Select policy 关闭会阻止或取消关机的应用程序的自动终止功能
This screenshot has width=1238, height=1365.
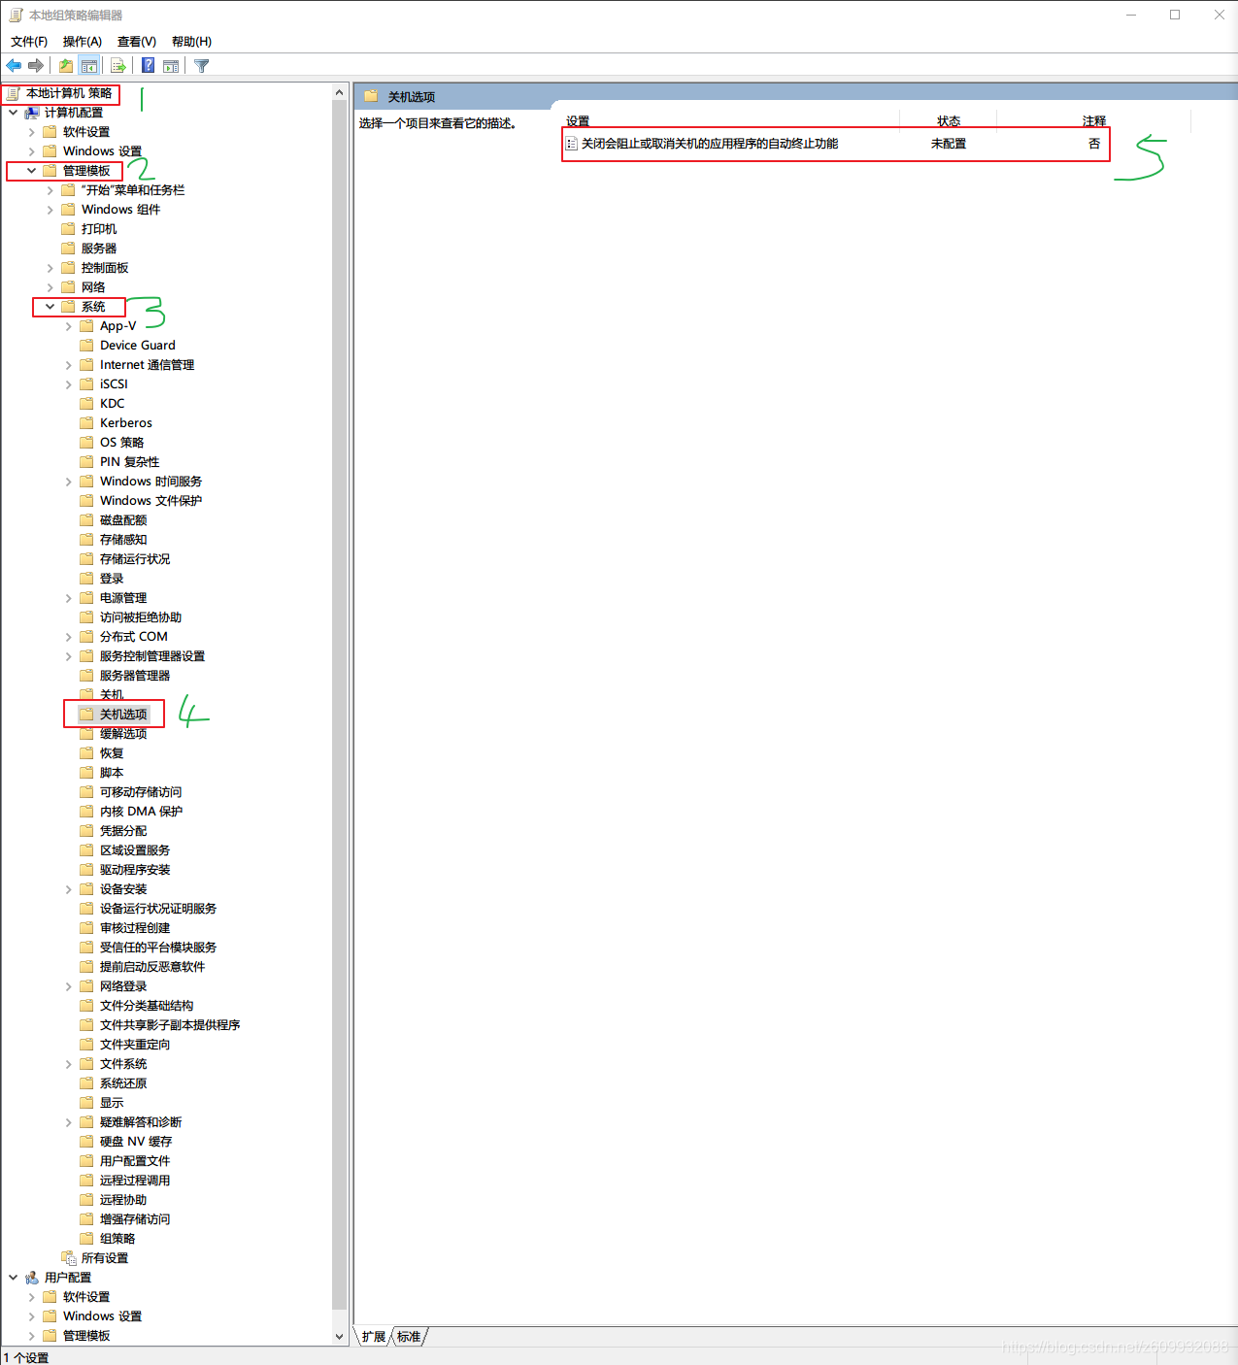point(710,144)
